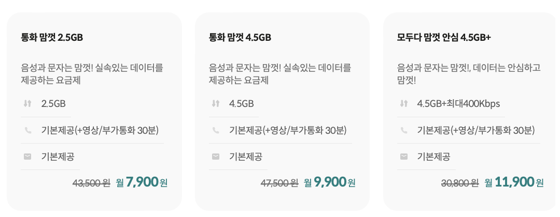Viewport: 560px width, 217px height.
Task: Click the crossed-out 43,500원 original price
Action: pyautogui.click(x=91, y=183)
